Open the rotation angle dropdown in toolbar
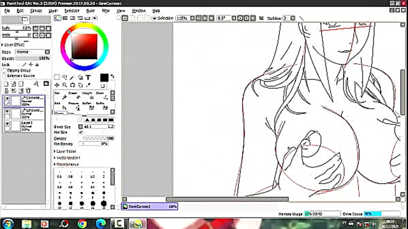 pyautogui.click(x=234, y=18)
